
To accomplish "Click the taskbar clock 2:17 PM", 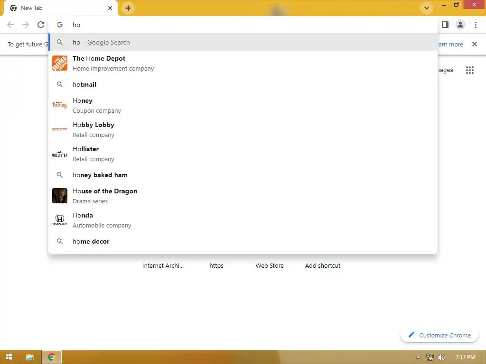I will pyautogui.click(x=465, y=357).
